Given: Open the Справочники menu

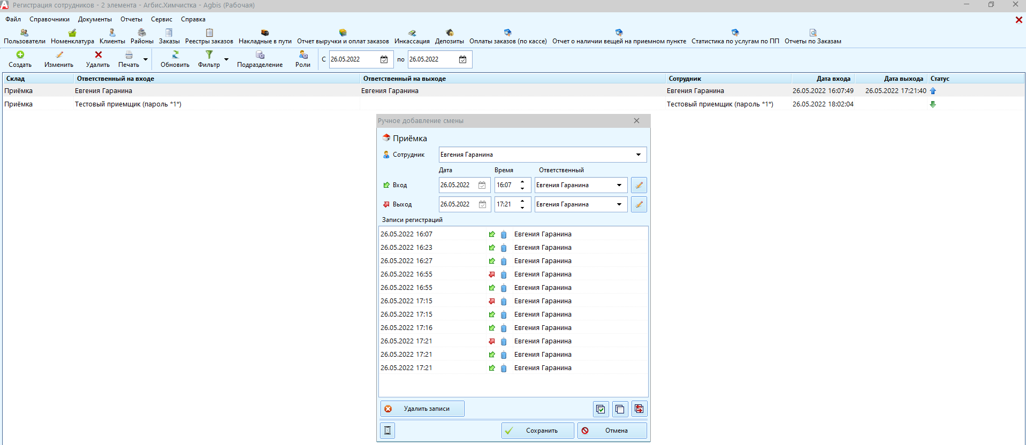Looking at the screenshot, I should (50, 19).
